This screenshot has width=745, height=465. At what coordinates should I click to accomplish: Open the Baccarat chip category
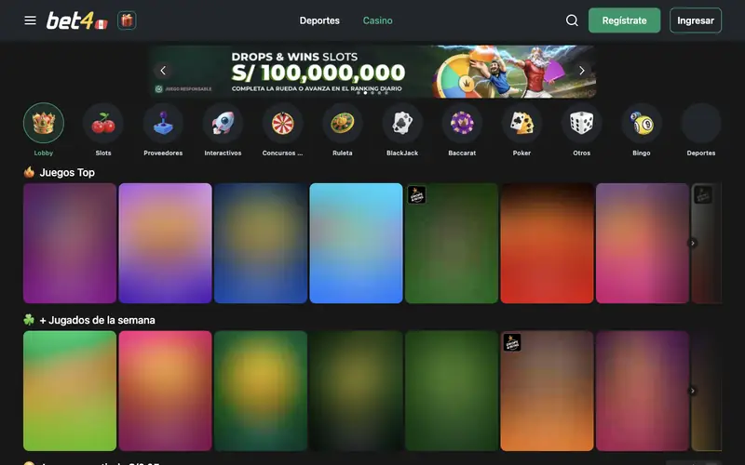[462, 124]
